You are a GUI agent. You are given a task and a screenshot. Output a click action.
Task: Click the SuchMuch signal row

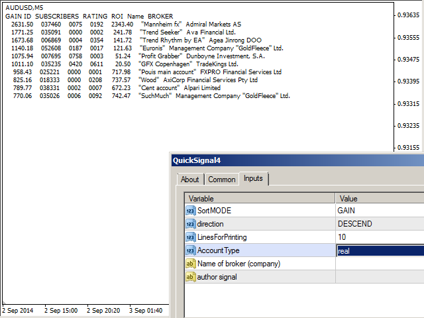152,95
